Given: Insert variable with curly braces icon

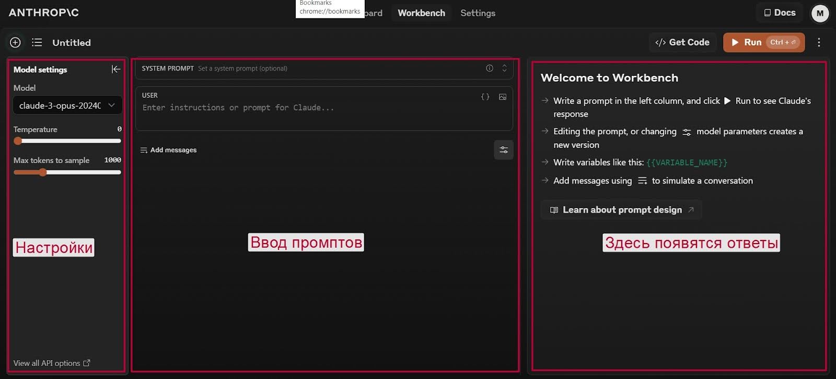Looking at the screenshot, I should click(x=485, y=97).
